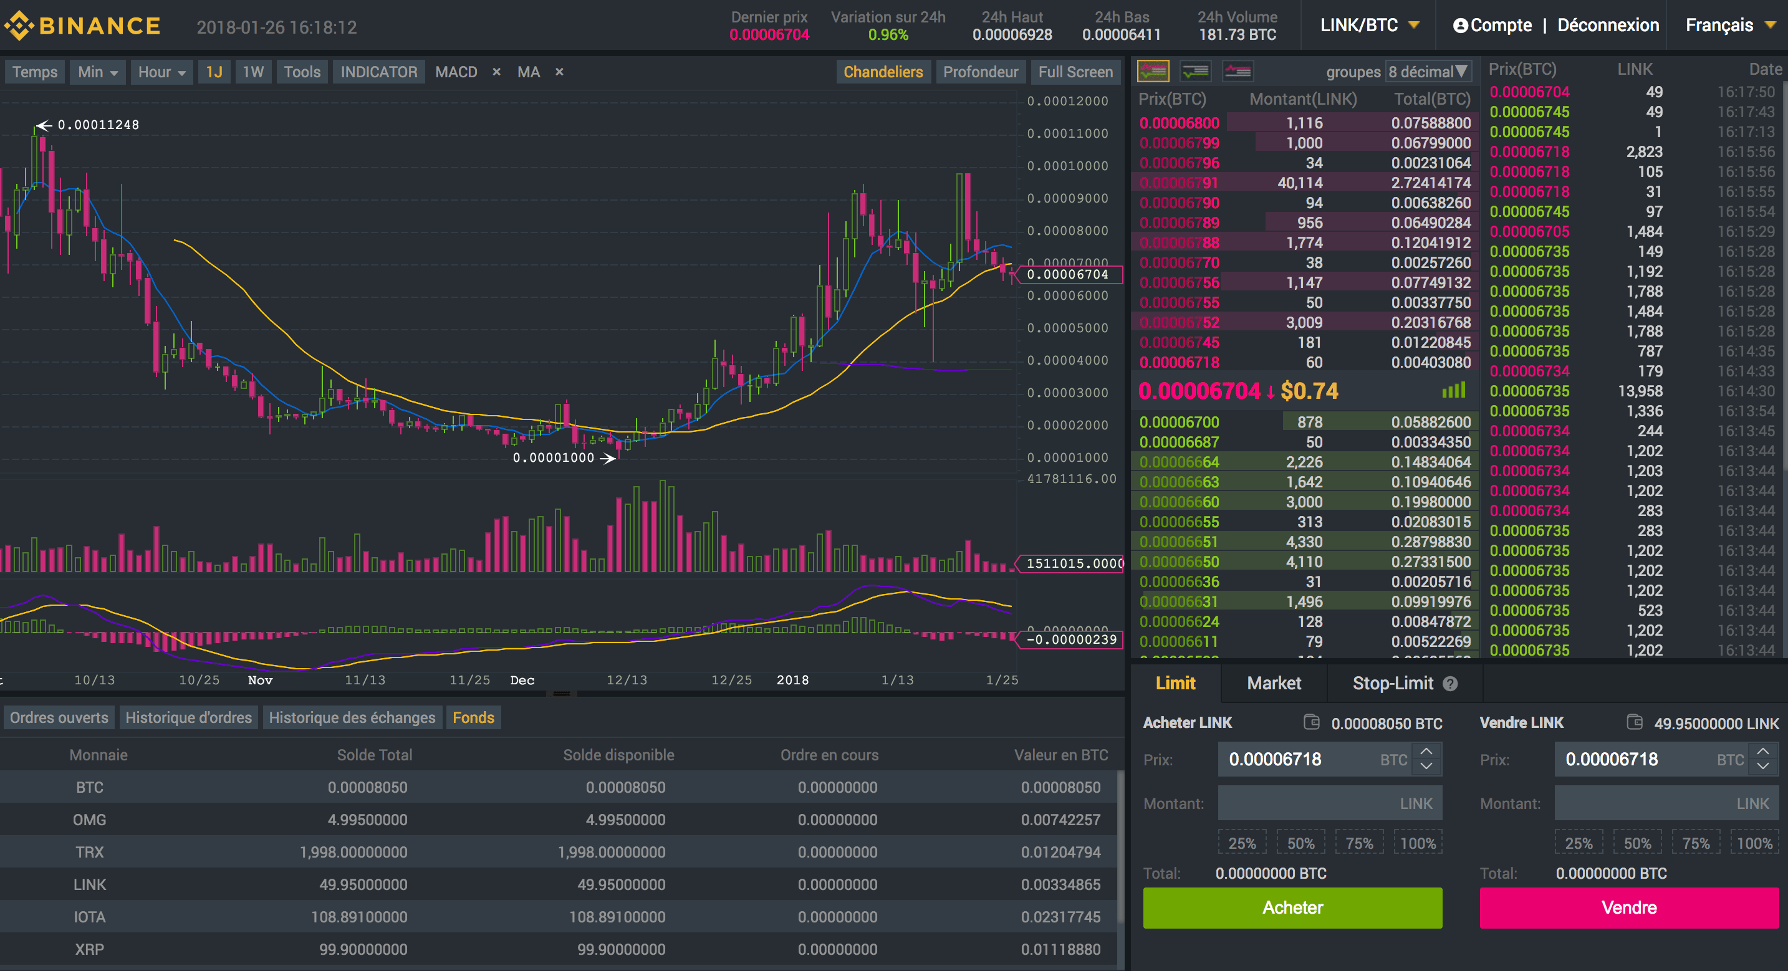Open the Min interval dropdown
The width and height of the screenshot is (1788, 971).
(98, 72)
